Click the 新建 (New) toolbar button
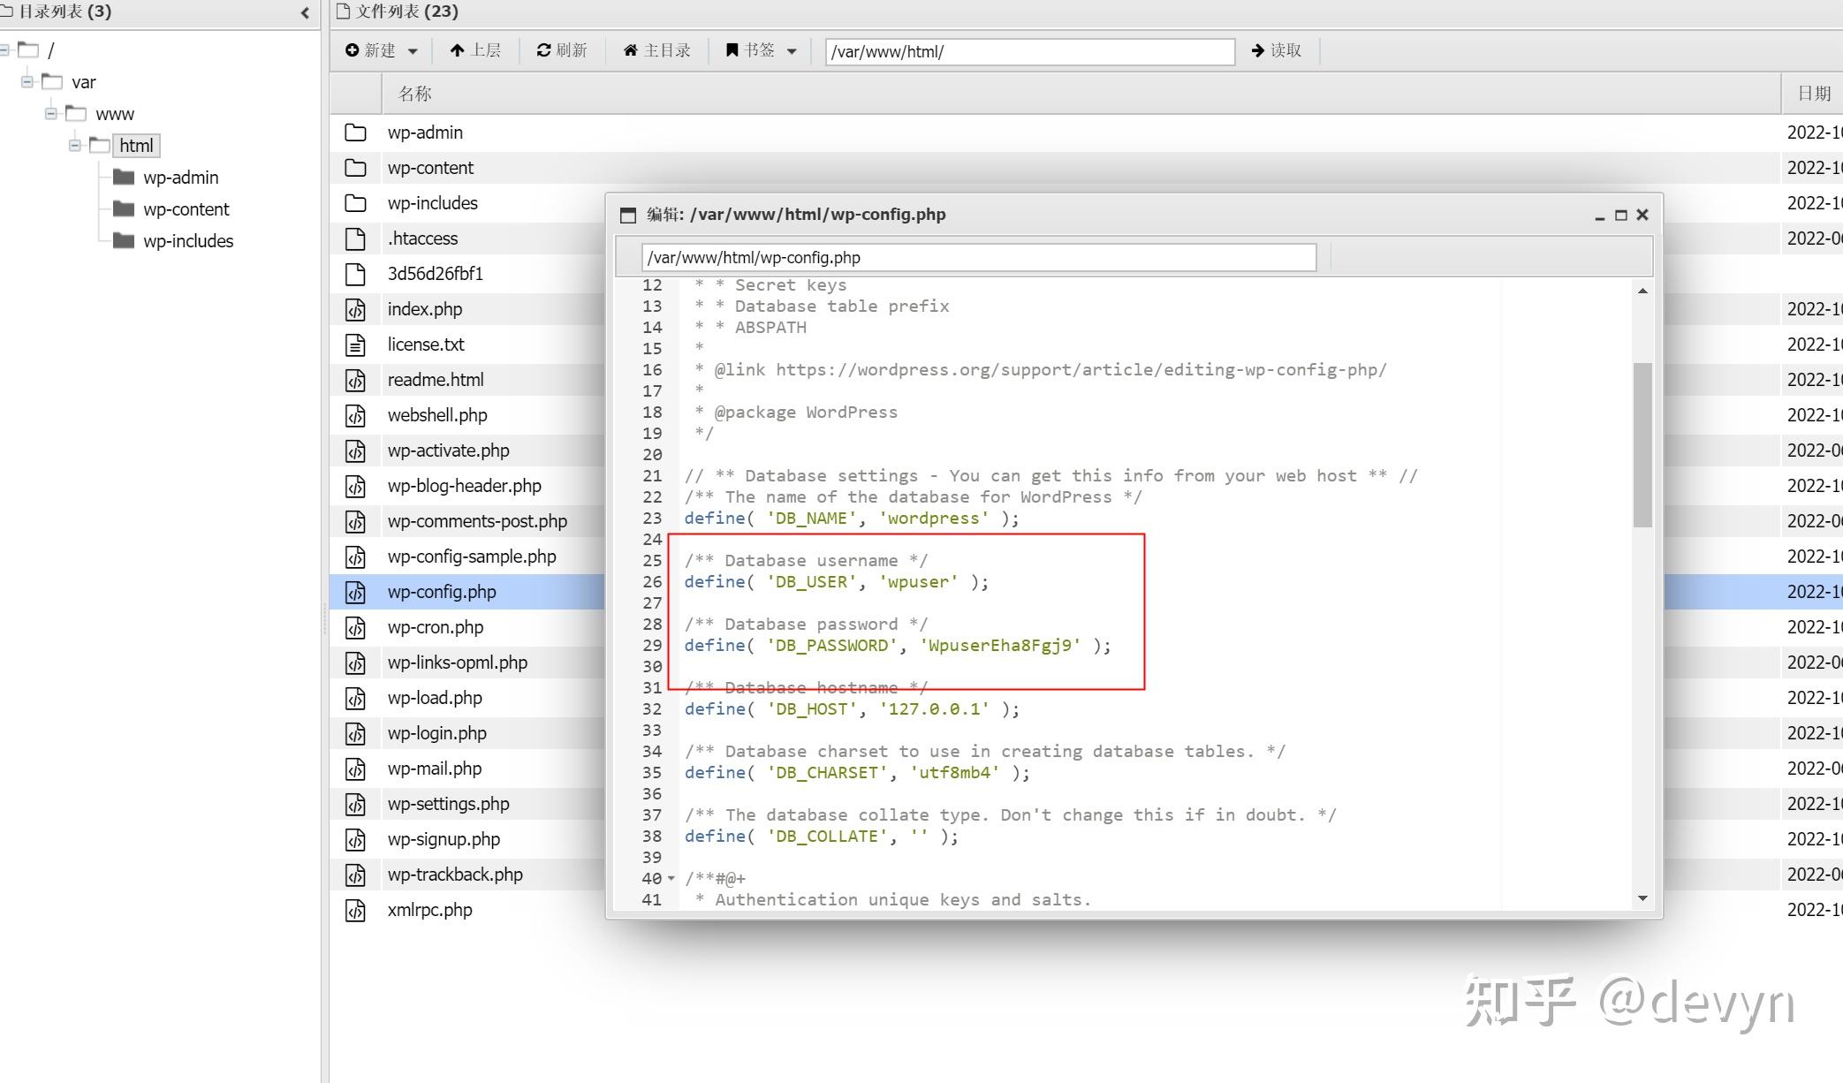Screen dimensions: 1843x1083 (x=381, y=50)
